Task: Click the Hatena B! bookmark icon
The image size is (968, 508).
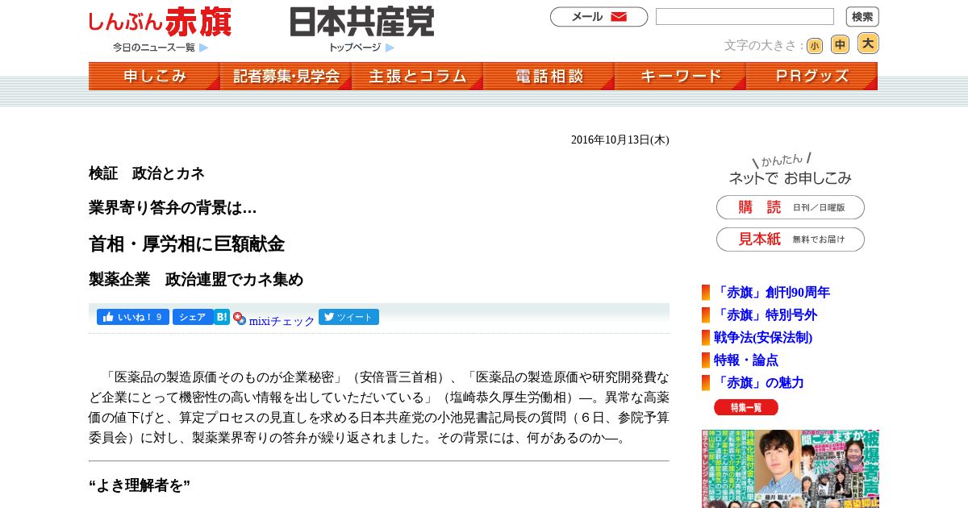Action: pyautogui.click(x=222, y=317)
